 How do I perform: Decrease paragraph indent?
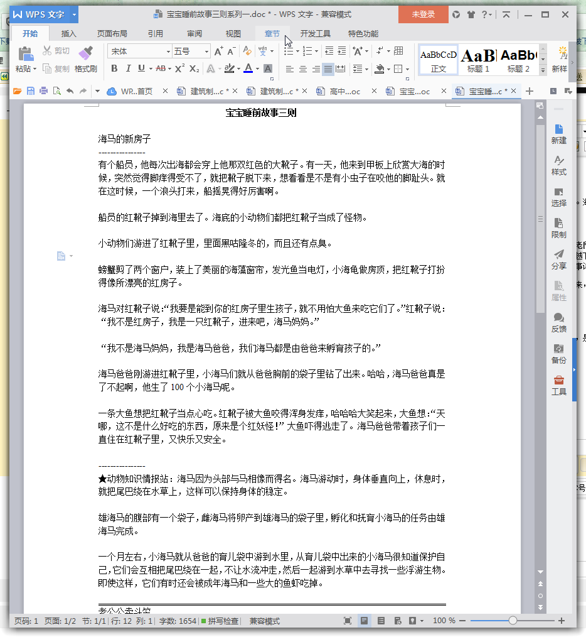tap(329, 51)
